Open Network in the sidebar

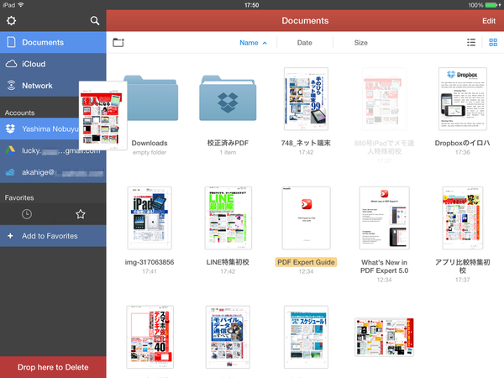pos(53,86)
